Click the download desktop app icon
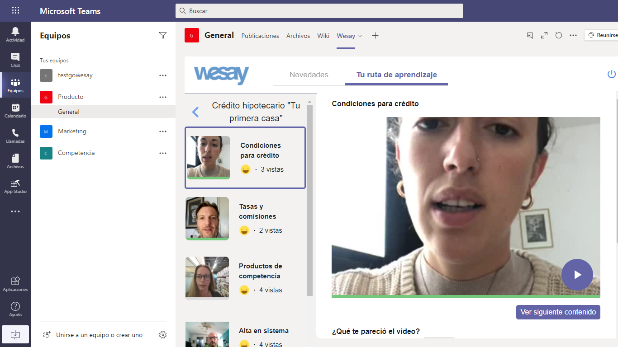The width and height of the screenshot is (618, 347). 15,334
